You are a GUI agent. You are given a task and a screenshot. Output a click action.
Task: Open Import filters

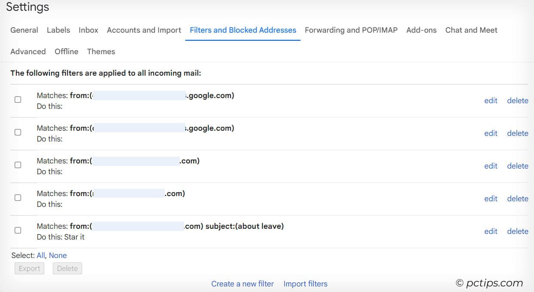pyautogui.click(x=305, y=283)
